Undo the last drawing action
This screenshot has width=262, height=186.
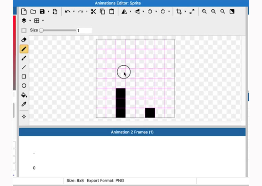(x=68, y=12)
